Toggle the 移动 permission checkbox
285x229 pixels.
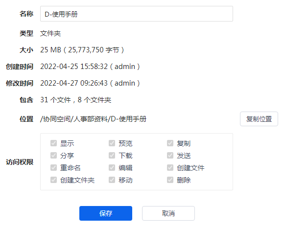click(x=112, y=180)
